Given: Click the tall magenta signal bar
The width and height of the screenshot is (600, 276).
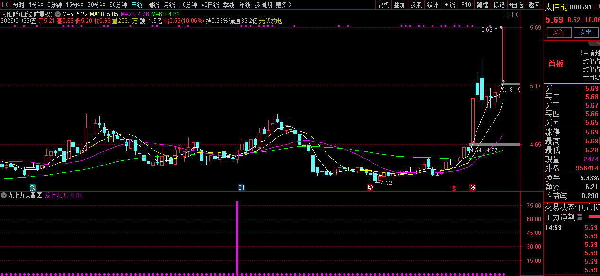Looking at the screenshot, I should coord(237,237).
